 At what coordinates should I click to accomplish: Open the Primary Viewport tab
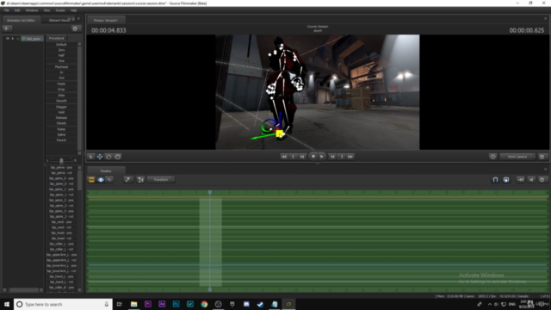click(x=105, y=21)
